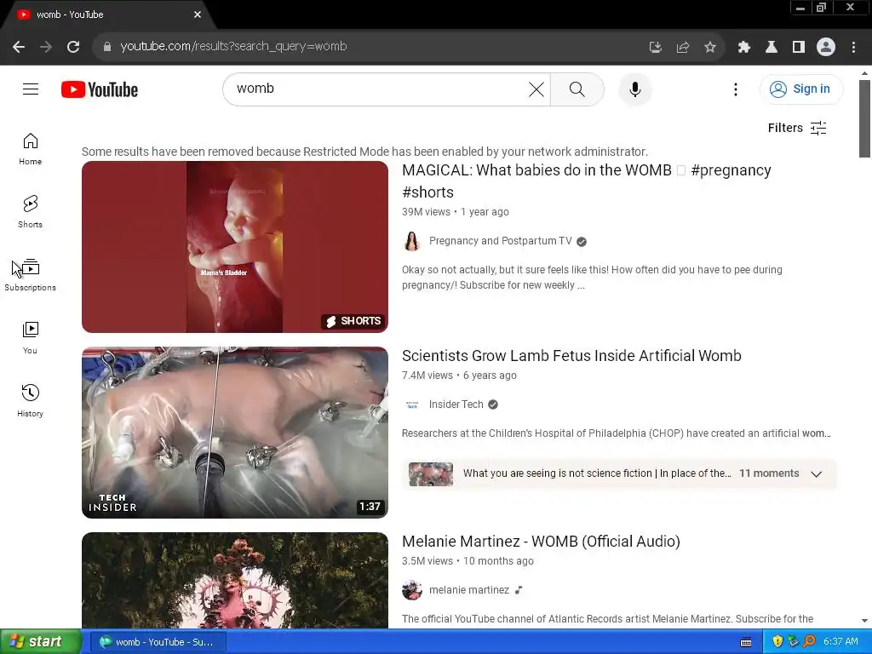Open the You section in sidebar

pyautogui.click(x=30, y=338)
